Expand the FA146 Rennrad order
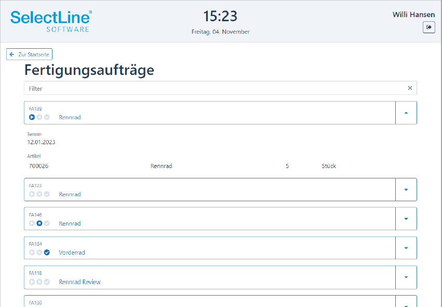The image size is (442, 307). click(x=406, y=219)
